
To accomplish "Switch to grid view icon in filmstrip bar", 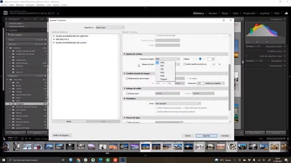I will coord(22,139).
